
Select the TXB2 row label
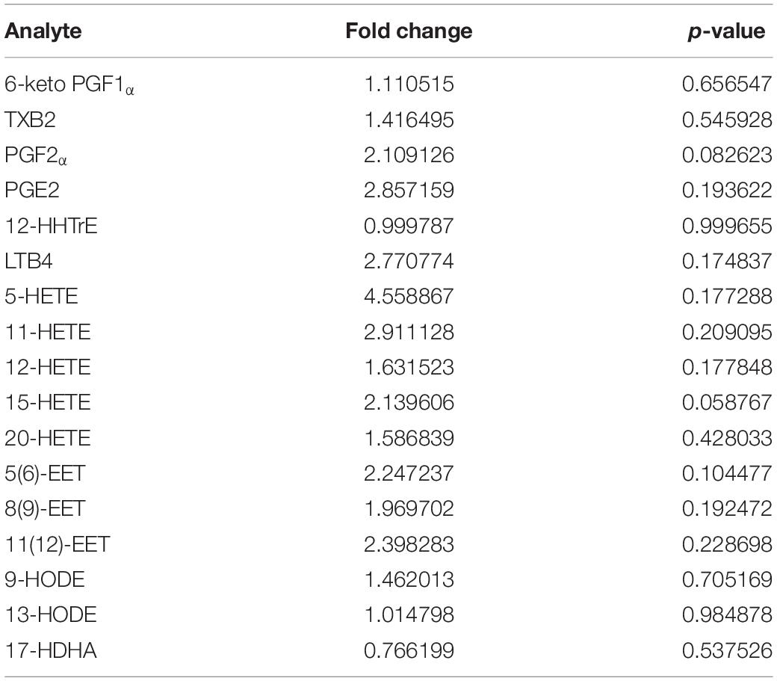pos(30,120)
